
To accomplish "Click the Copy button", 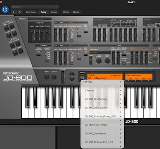I will [x=44, y=12].
